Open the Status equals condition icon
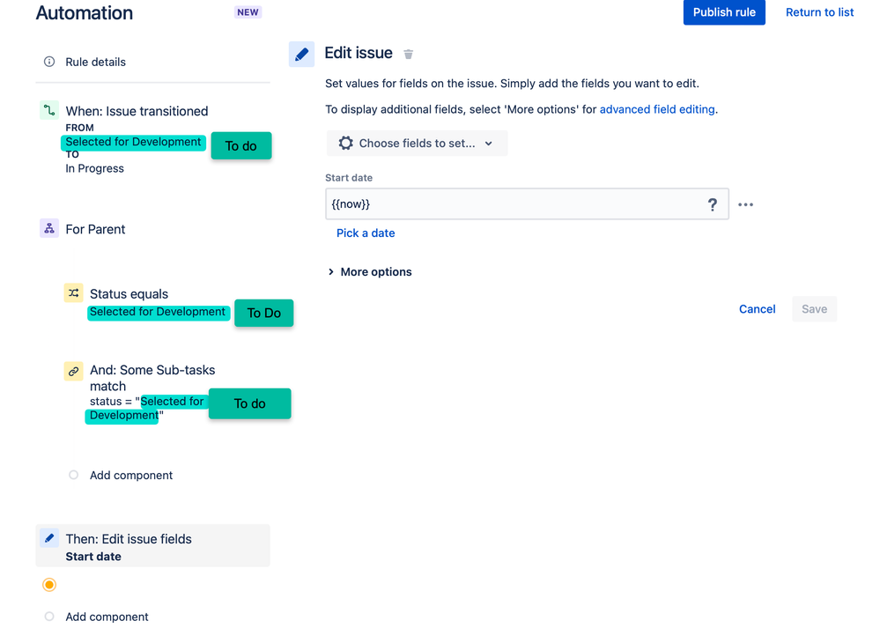The height and width of the screenshot is (643, 880). (x=73, y=293)
